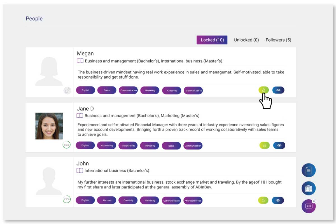Image resolution: width=336 pixels, height=224 pixels.
Task: Click the People page heading
Action: point(34,19)
